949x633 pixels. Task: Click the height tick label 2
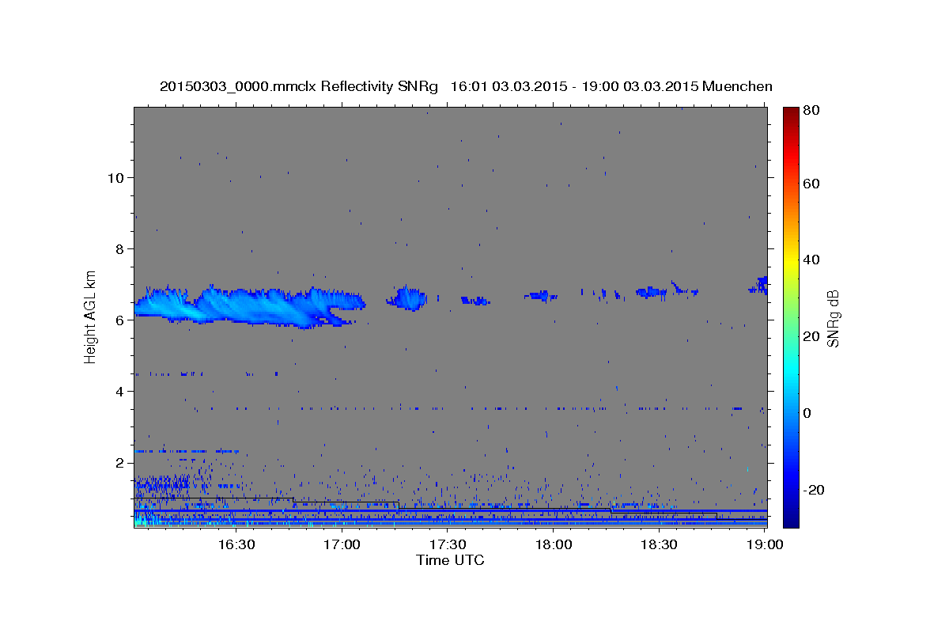120,462
